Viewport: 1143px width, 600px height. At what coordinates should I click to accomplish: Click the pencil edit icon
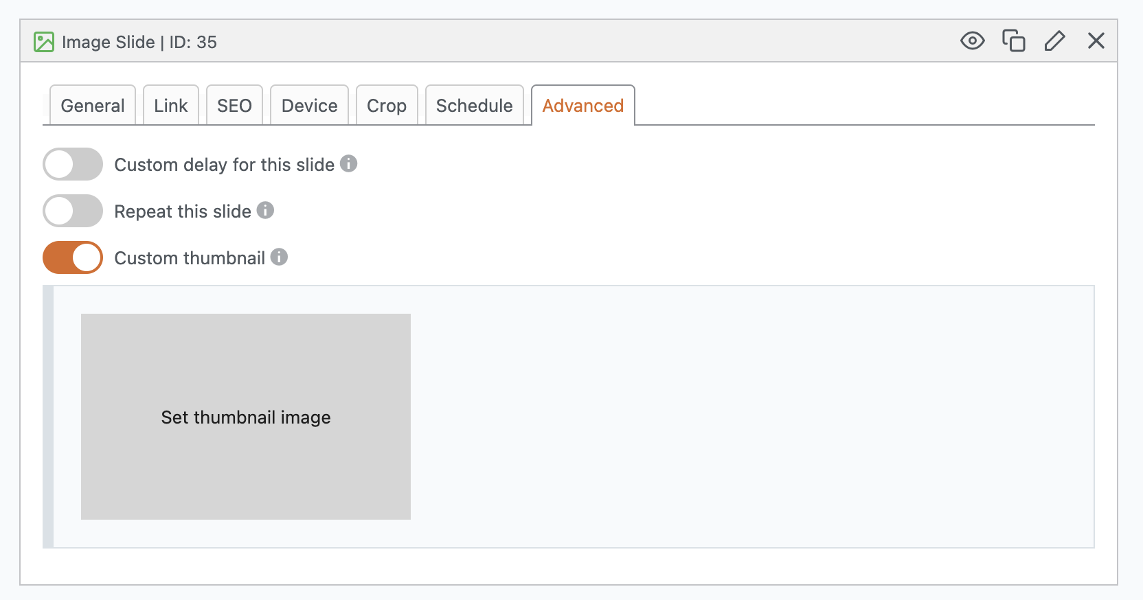[x=1054, y=41]
